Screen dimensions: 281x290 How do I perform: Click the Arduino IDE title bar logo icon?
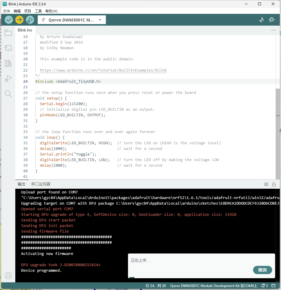coord(5,4)
